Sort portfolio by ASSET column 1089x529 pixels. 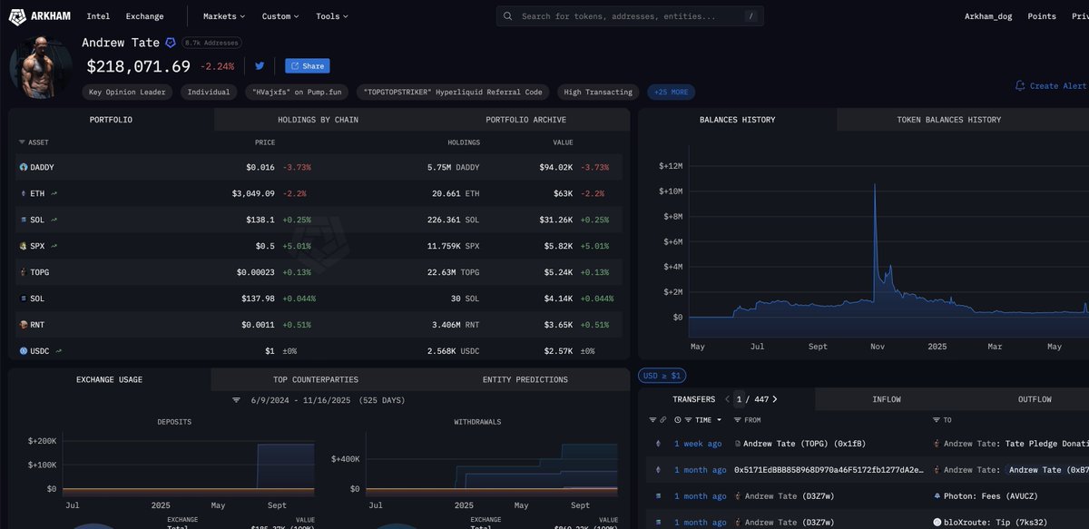pos(34,142)
